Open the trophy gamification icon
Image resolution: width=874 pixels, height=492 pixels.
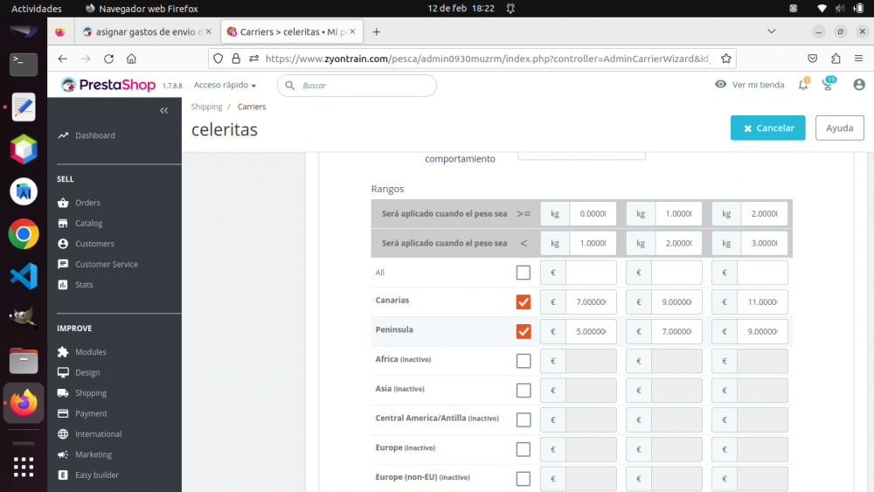pyautogui.click(x=829, y=84)
